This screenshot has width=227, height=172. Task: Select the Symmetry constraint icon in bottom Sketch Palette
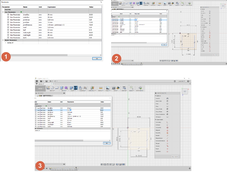pyautogui.click(x=167, y=152)
